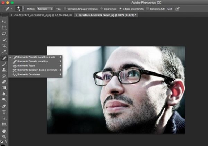The image size is (208, 146).
Task: Select the Type tool
Action: point(4,112)
